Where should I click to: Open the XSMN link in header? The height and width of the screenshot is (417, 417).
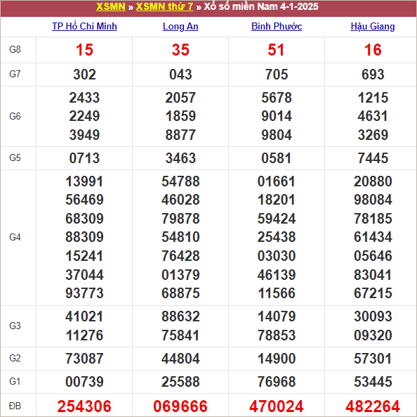pyautogui.click(x=111, y=6)
